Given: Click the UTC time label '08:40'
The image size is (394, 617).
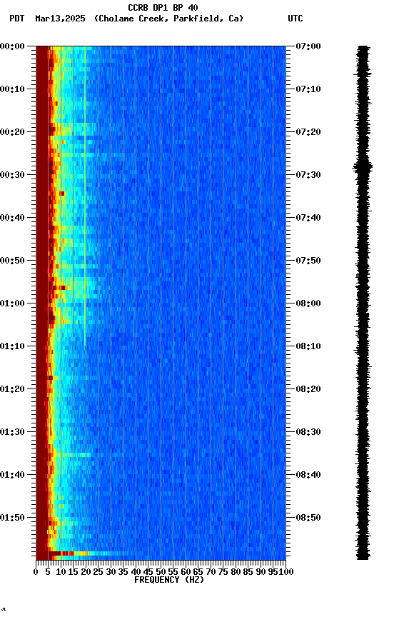Looking at the screenshot, I should click(x=308, y=475).
